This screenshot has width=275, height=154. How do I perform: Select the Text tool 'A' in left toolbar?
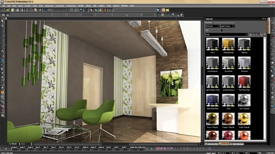click(2, 51)
